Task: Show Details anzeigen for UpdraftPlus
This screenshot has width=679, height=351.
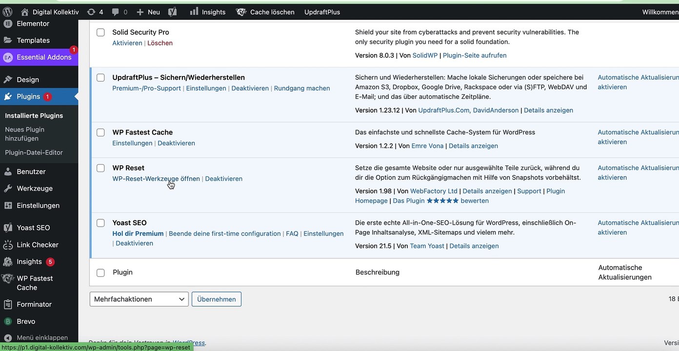Action: 549,110
